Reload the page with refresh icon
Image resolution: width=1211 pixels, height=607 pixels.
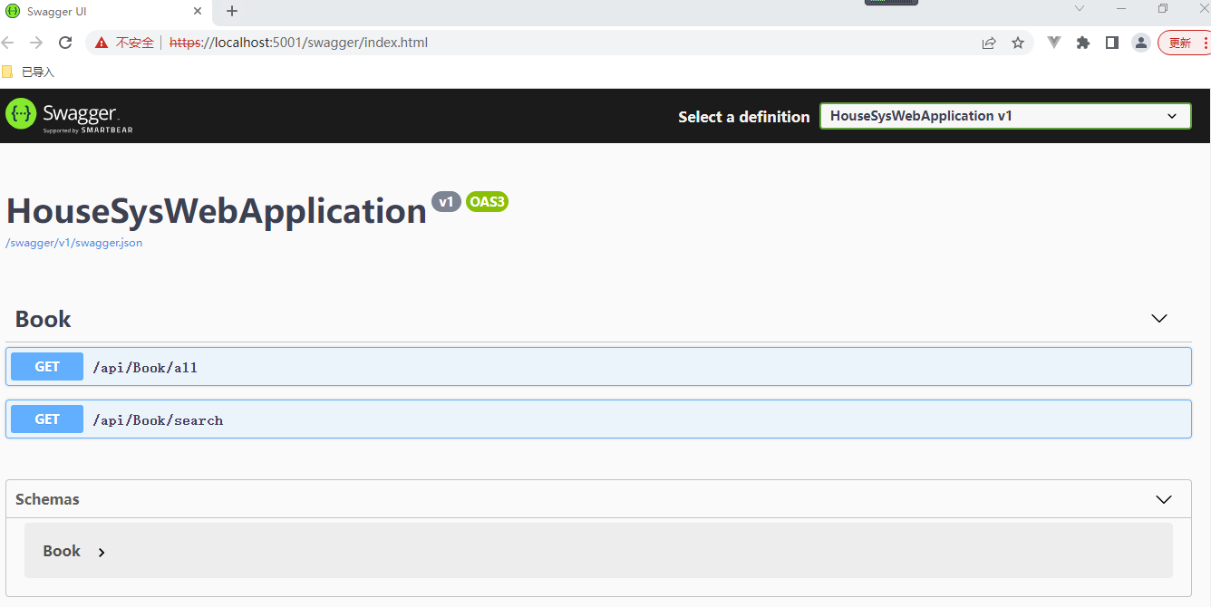pyautogui.click(x=65, y=43)
